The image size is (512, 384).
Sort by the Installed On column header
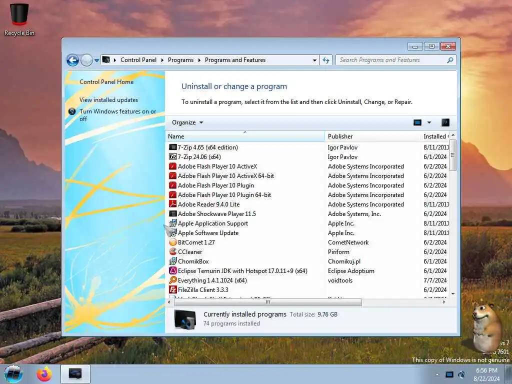[435, 136]
